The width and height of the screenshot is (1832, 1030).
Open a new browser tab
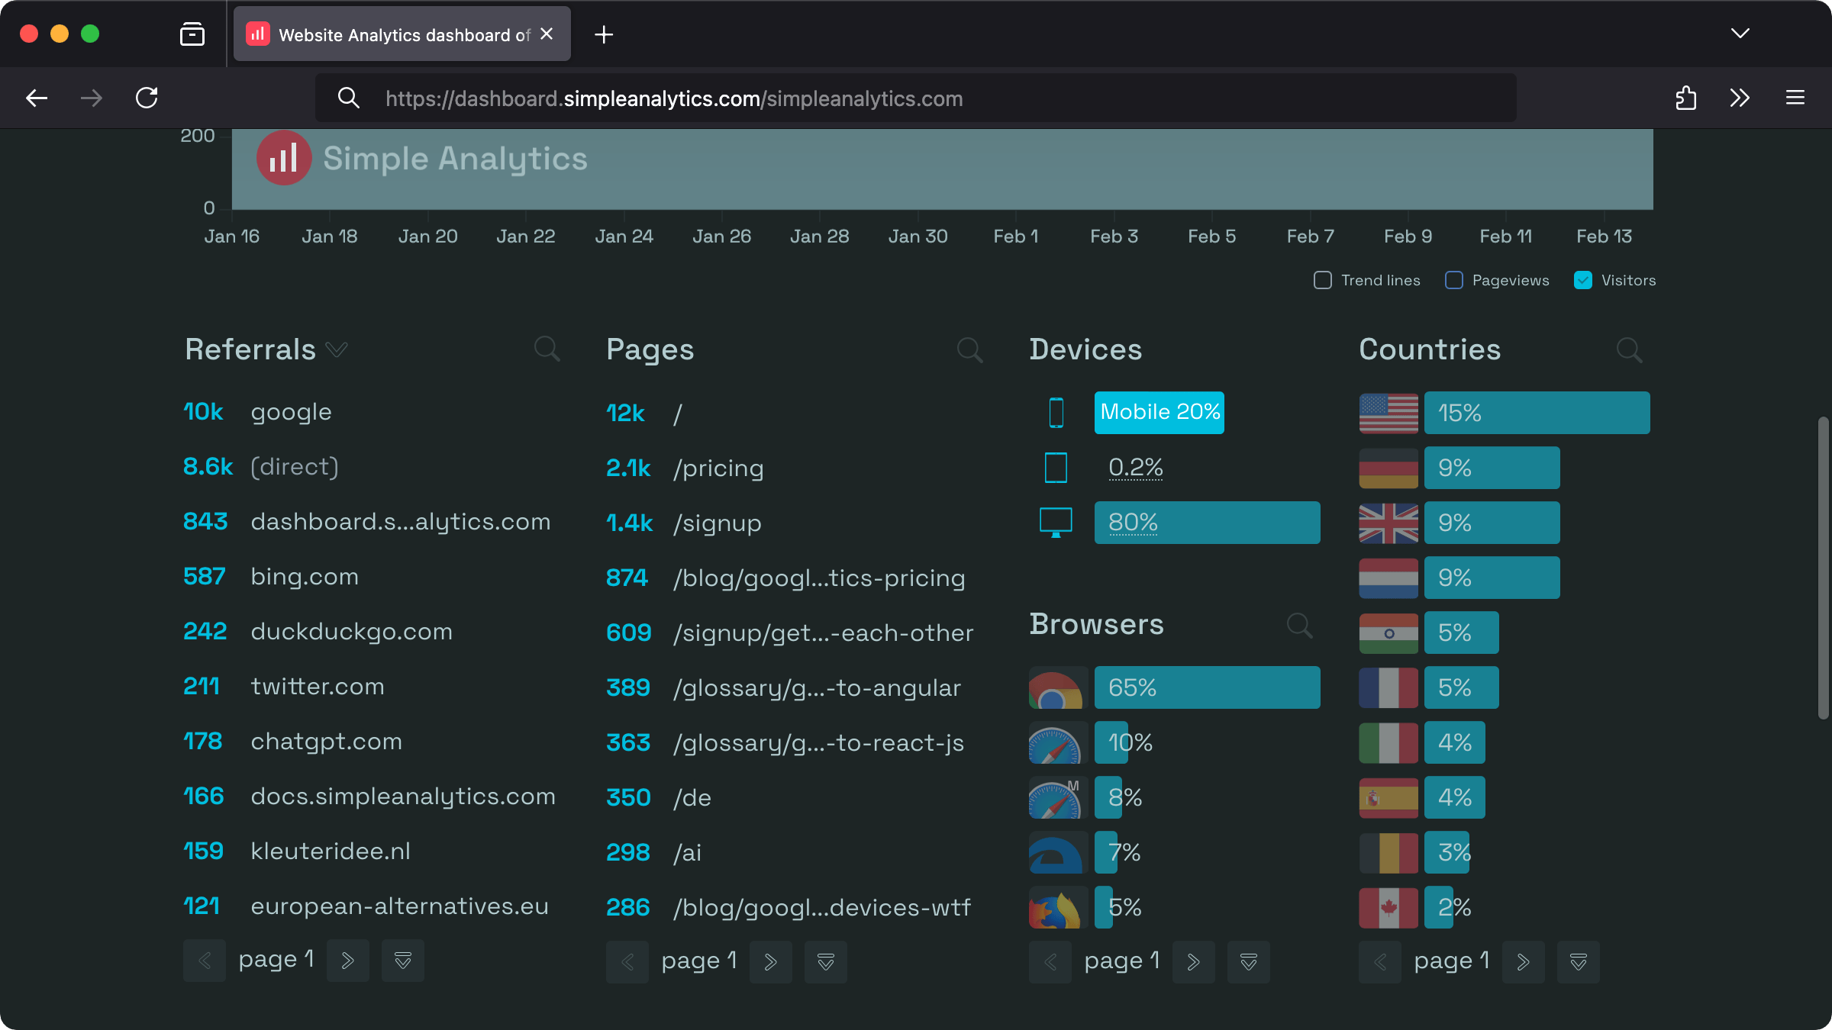(x=604, y=34)
